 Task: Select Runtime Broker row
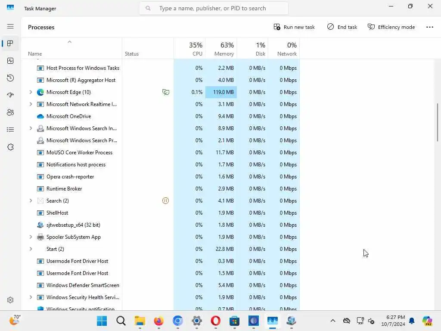[160, 189]
